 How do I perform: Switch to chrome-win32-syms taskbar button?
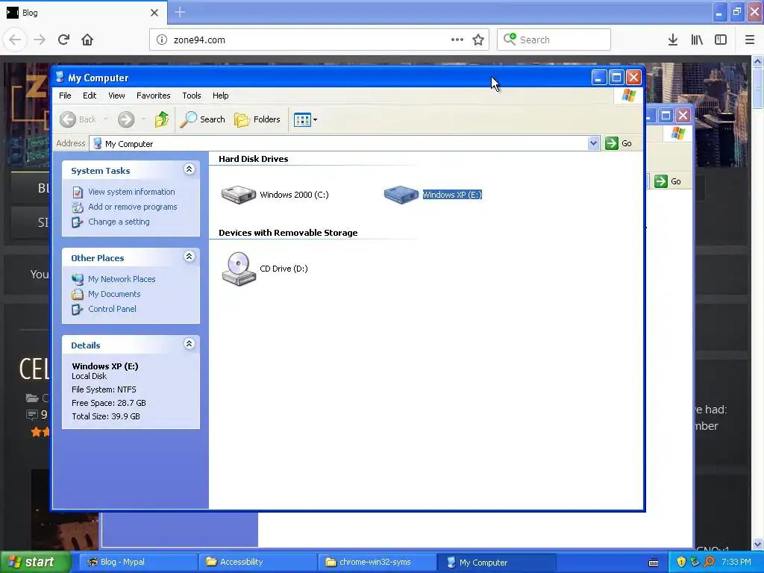pos(378,562)
